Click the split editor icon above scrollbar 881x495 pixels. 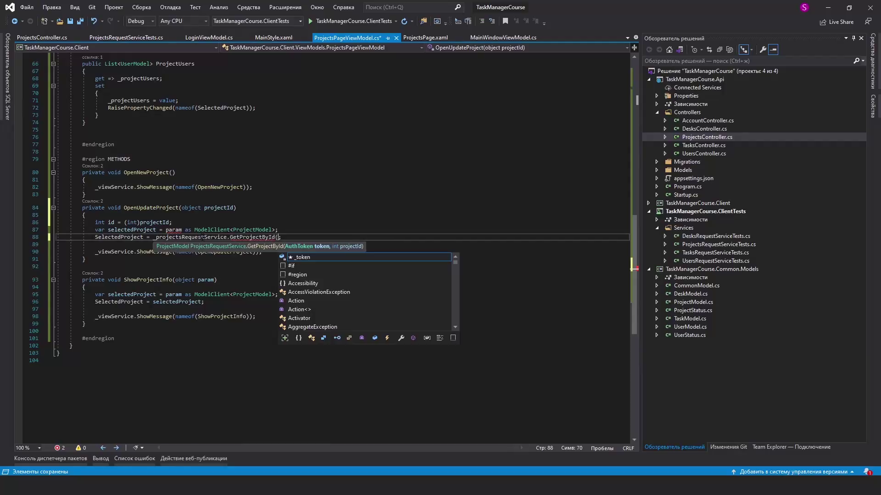coord(635,47)
